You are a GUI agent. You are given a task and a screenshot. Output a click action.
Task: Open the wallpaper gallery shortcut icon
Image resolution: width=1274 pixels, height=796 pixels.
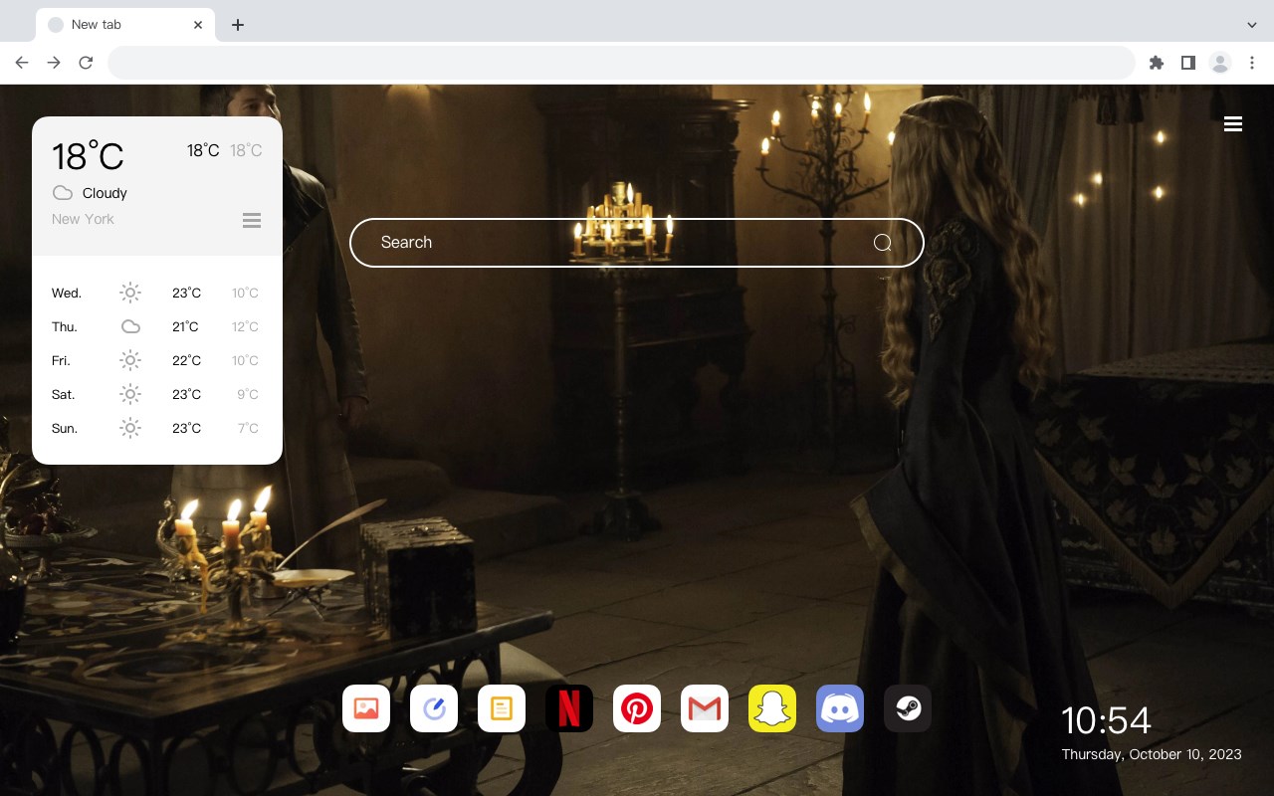click(366, 708)
